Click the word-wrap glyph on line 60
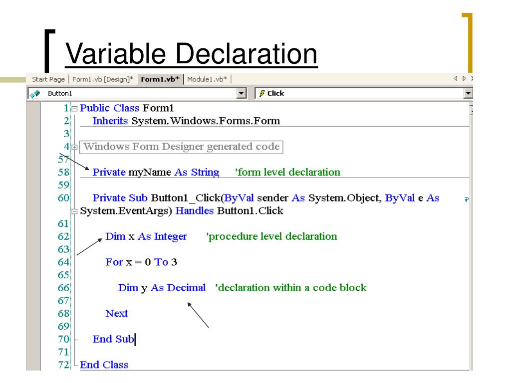Screen dimensions: 511x383 point(467,199)
